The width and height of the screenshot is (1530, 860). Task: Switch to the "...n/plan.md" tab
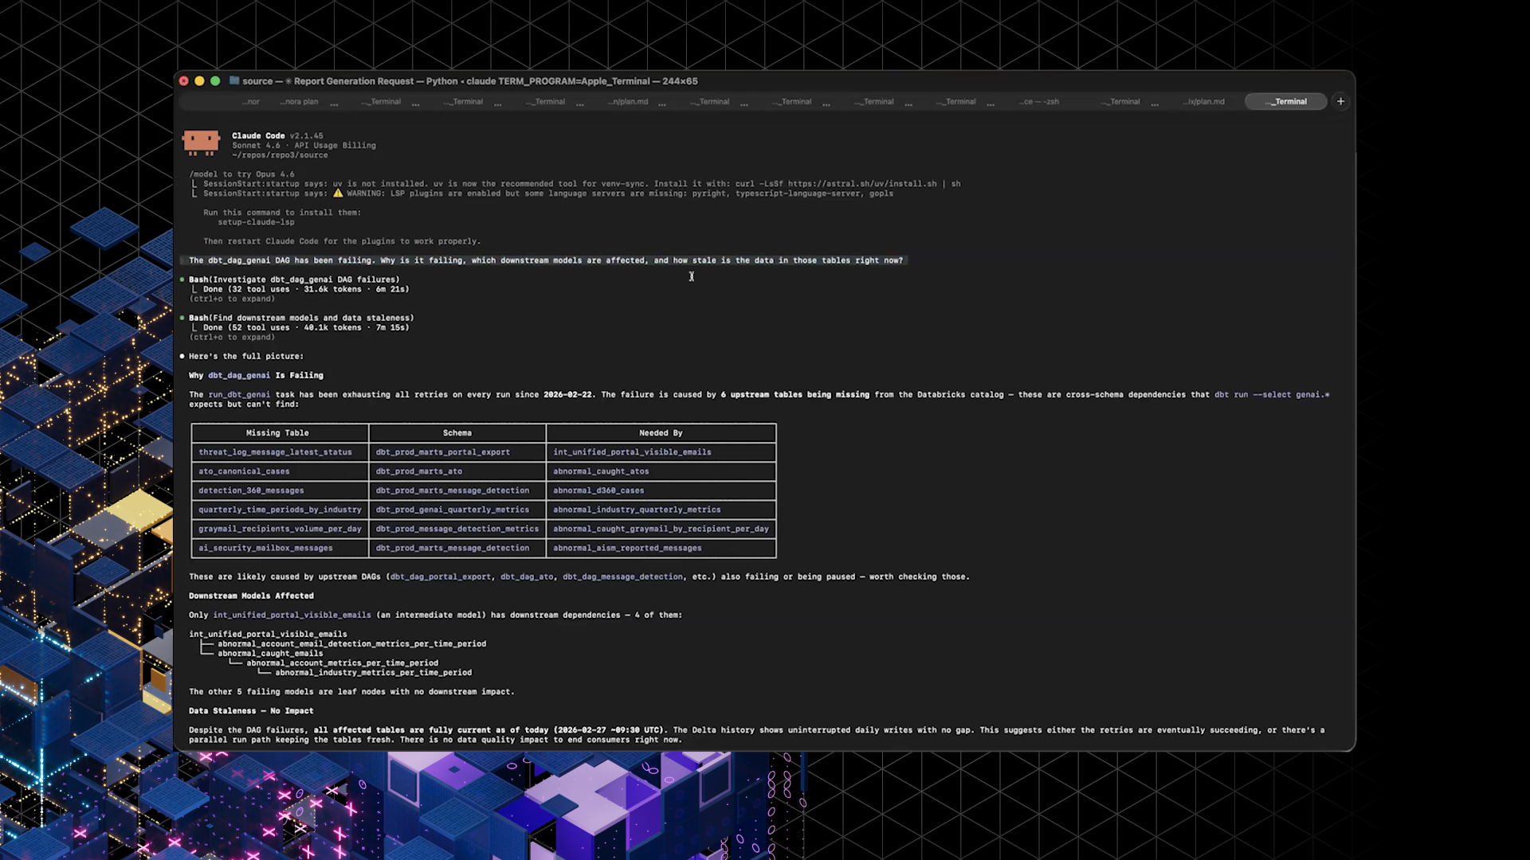pos(628,102)
